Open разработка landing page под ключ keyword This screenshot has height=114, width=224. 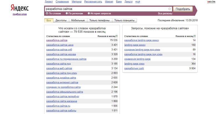143,54
